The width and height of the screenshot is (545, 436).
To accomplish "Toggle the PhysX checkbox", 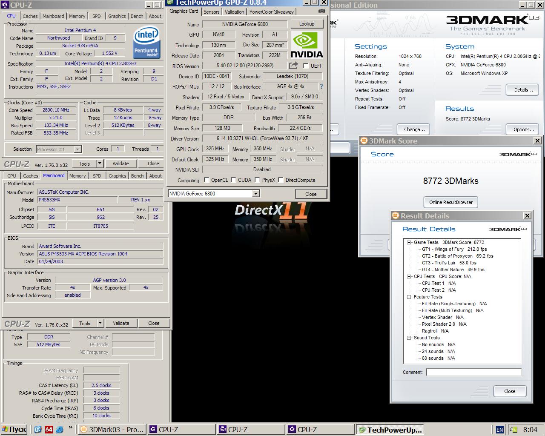I will pyautogui.click(x=257, y=180).
